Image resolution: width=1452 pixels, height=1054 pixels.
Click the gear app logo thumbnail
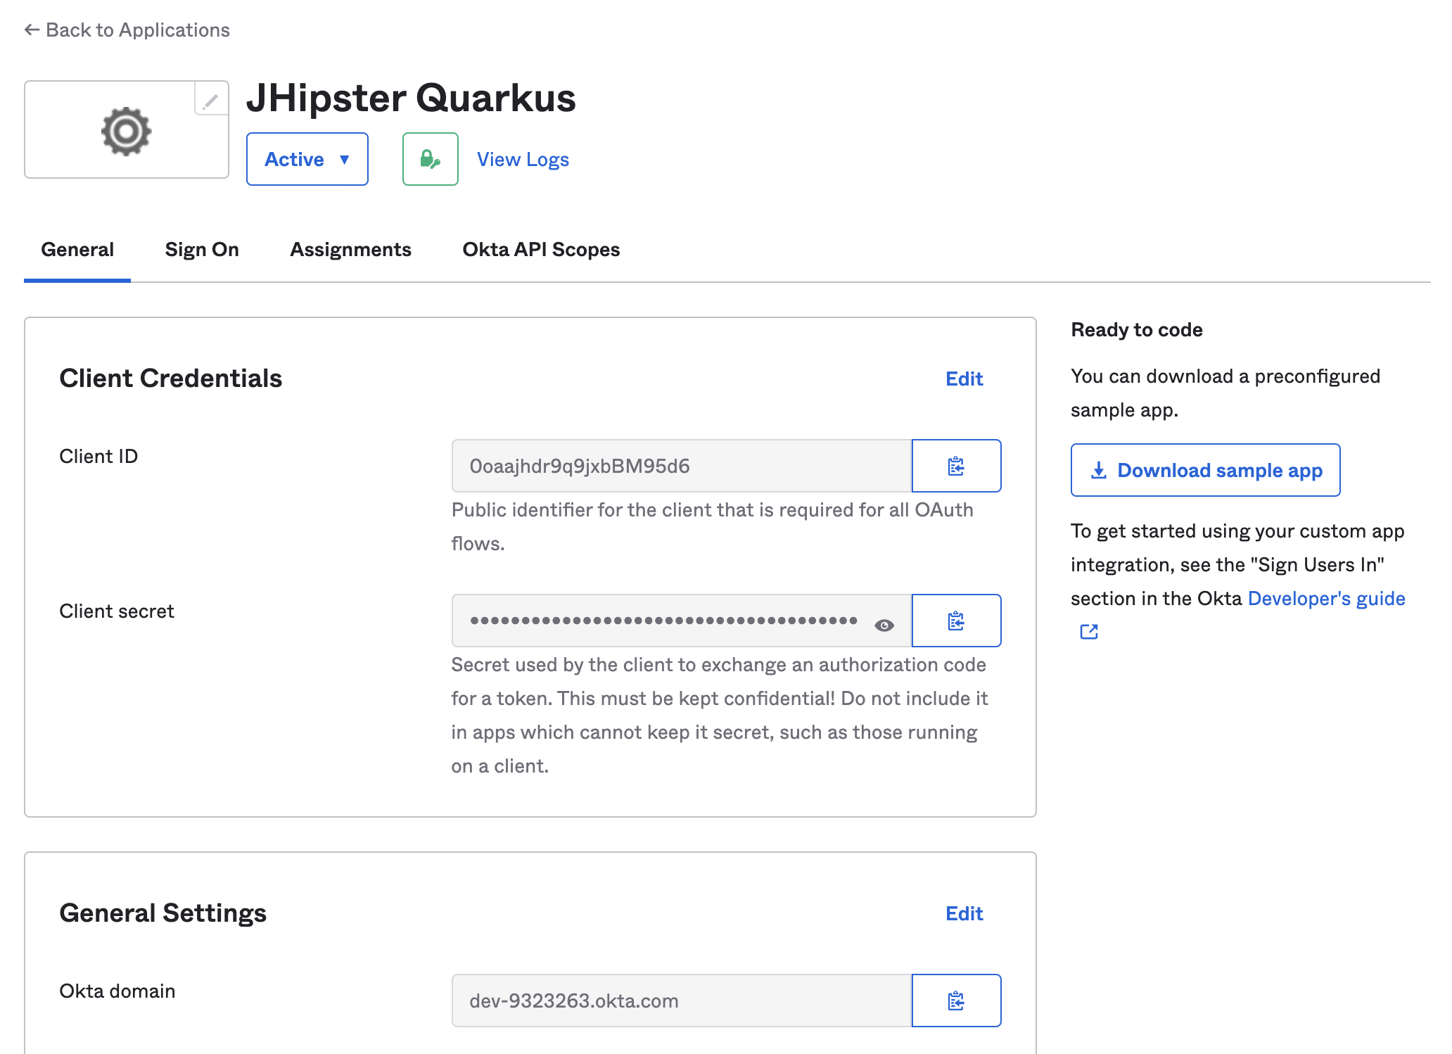[x=126, y=131]
